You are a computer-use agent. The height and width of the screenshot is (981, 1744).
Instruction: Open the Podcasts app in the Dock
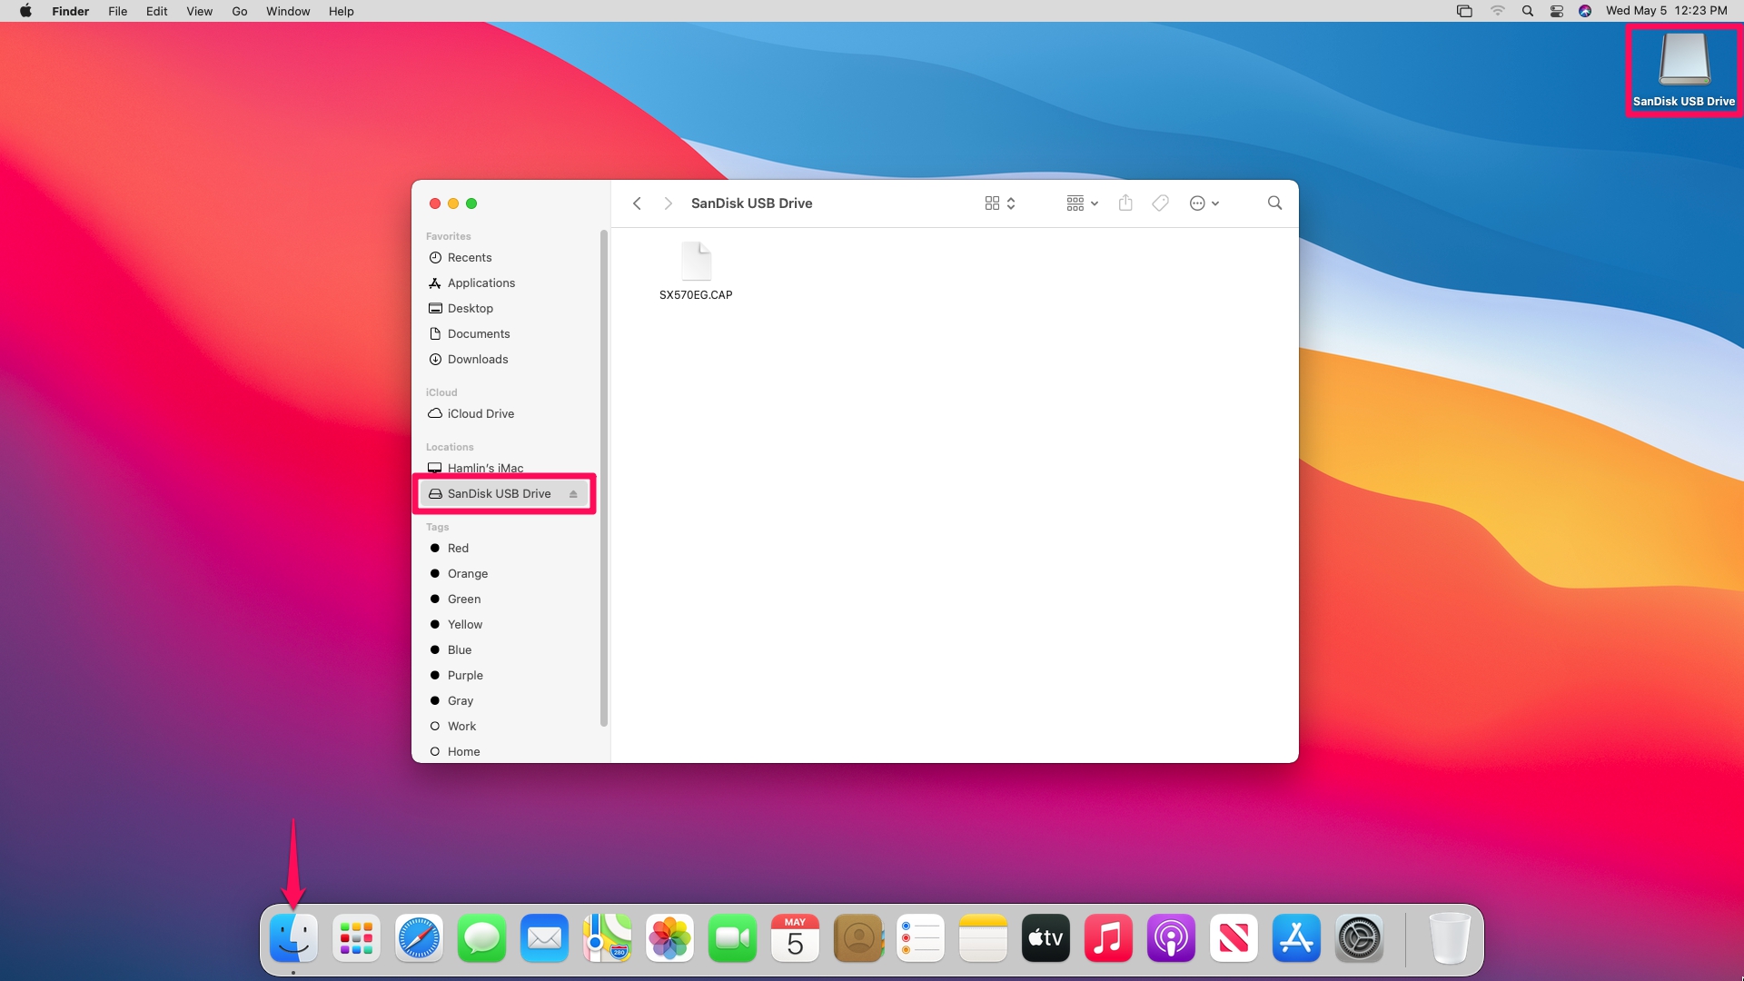tap(1171, 938)
